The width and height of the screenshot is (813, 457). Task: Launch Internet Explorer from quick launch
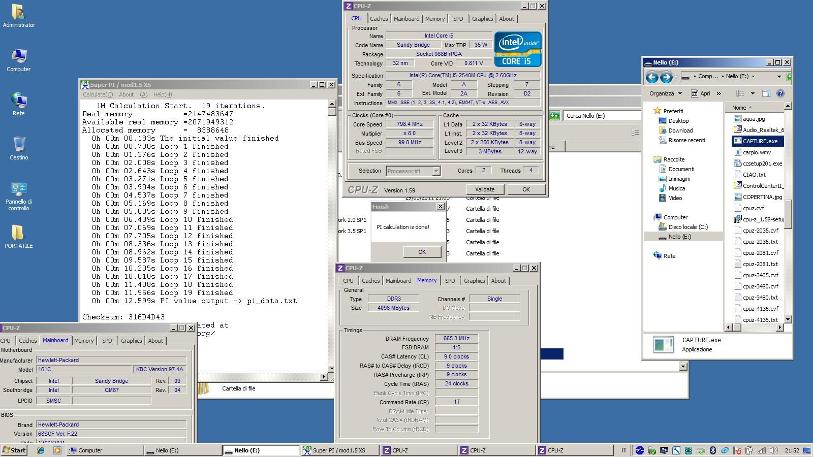point(41,450)
